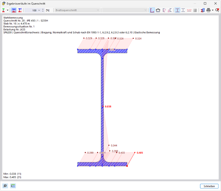This screenshot has height=191, width=221.
Task: Click the 0.403 value at the bottom flange
Action: coord(122,153)
